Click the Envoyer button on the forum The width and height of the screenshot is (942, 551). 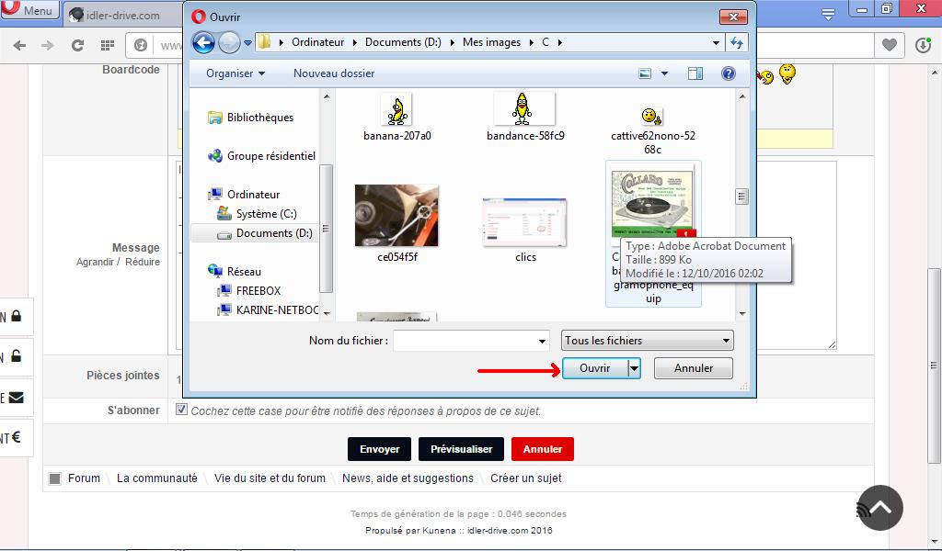point(379,449)
